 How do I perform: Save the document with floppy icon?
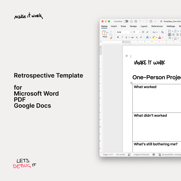point(136,21)
